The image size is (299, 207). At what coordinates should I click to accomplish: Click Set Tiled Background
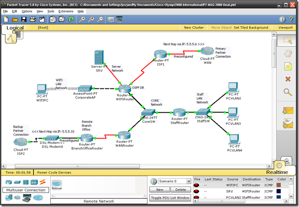click(251, 28)
